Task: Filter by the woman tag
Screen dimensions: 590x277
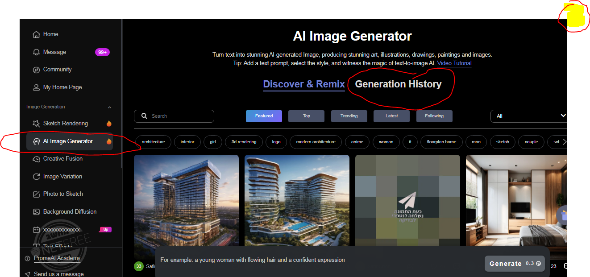Action: click(x=386, y=142)
